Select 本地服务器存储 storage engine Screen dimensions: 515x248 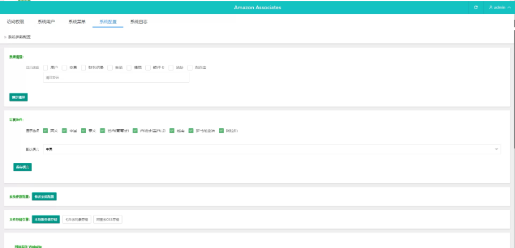click(x=46, y=219)
